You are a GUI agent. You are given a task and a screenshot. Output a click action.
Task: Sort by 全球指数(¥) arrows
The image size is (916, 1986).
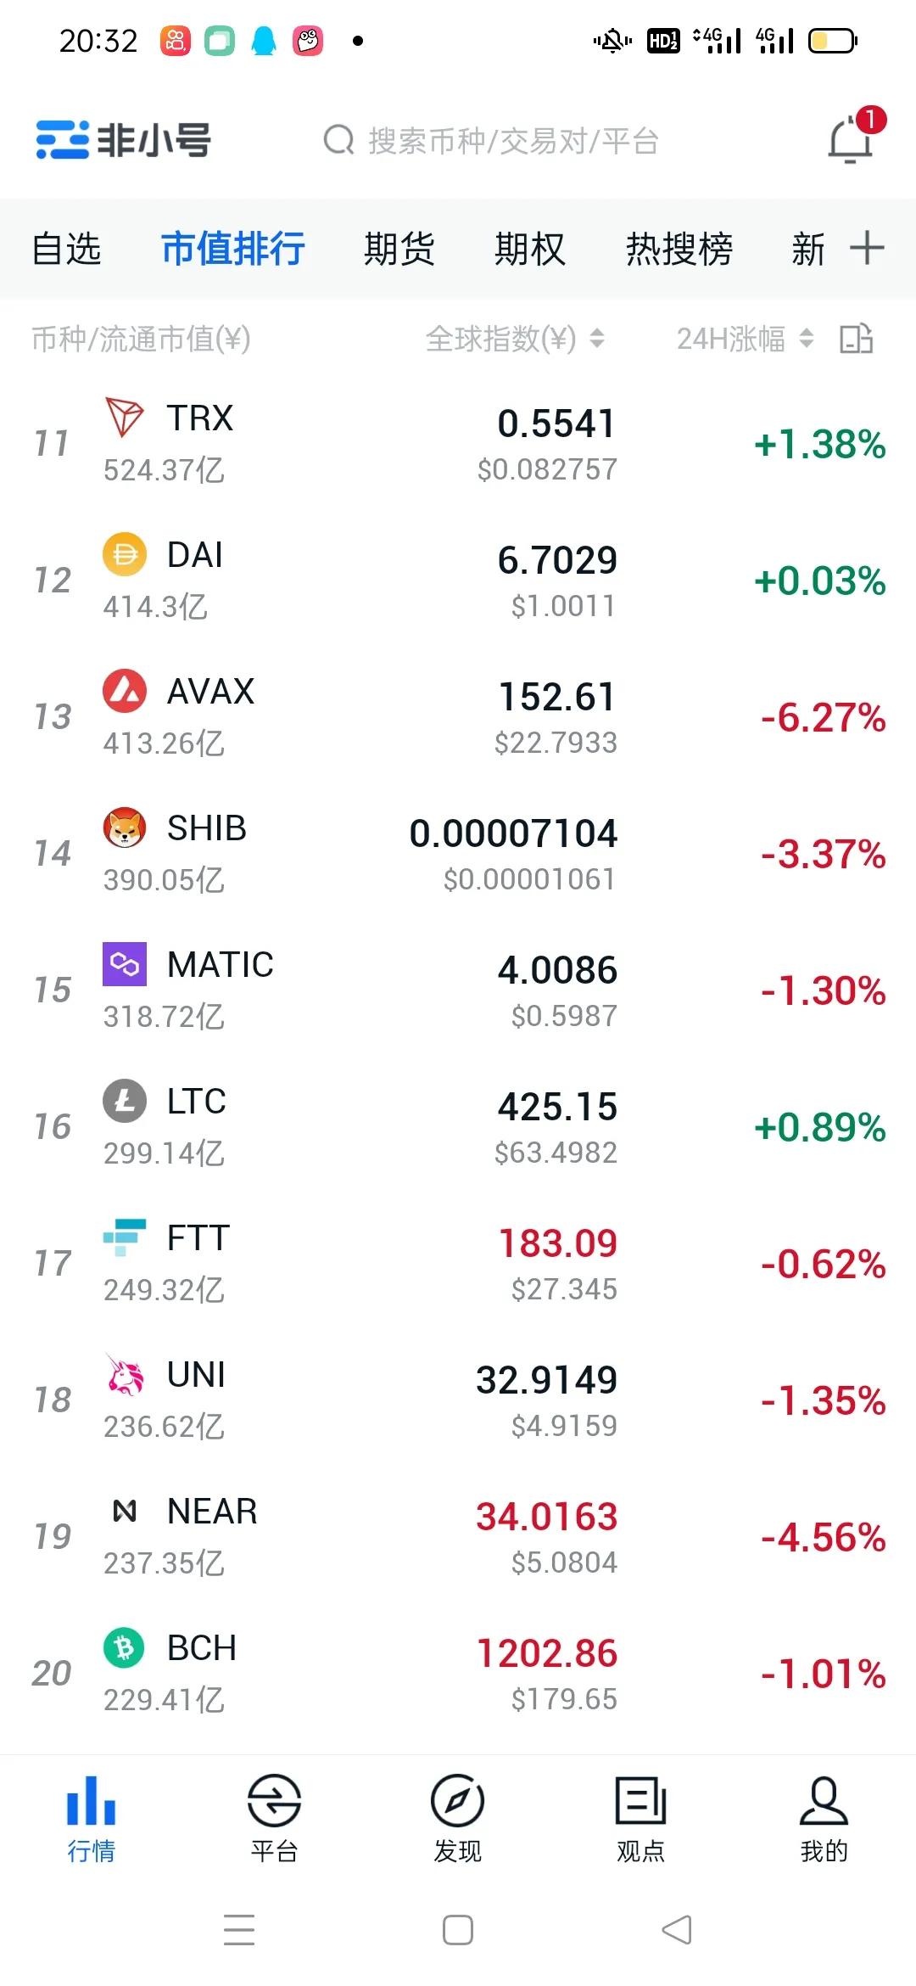pos(597,338)
